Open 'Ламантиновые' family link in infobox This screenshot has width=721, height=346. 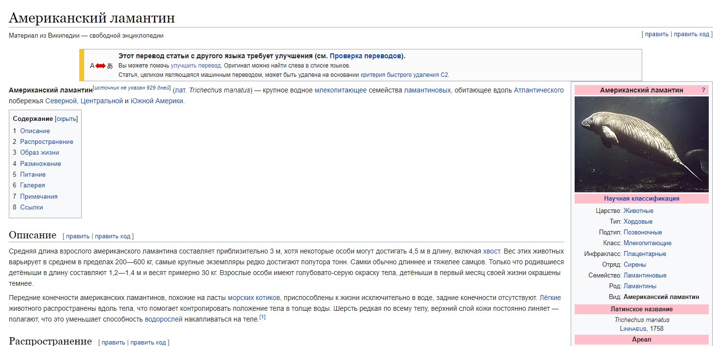click(x=645, y=276)
